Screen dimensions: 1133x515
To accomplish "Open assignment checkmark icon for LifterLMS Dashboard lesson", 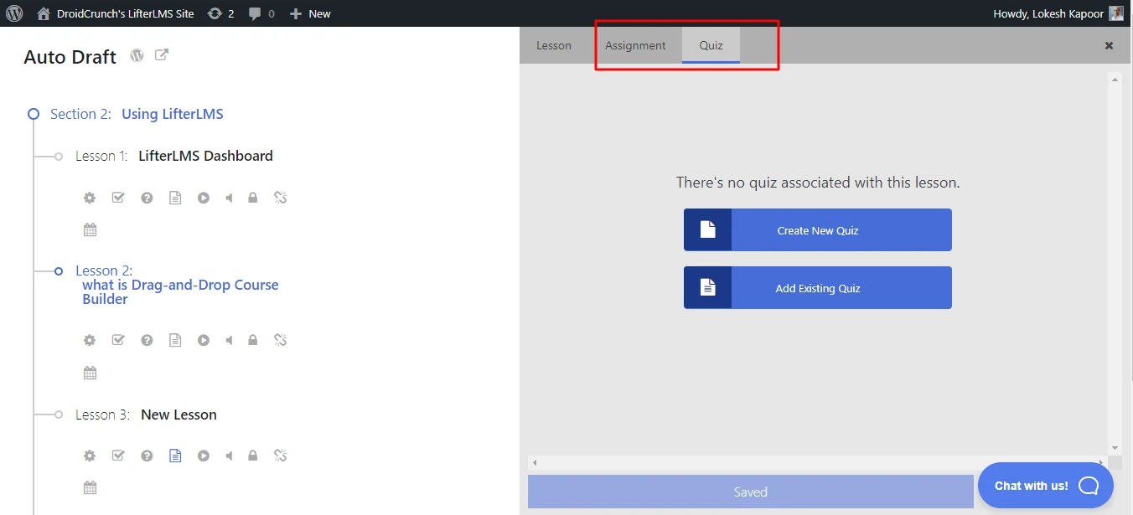I will 118,198.
